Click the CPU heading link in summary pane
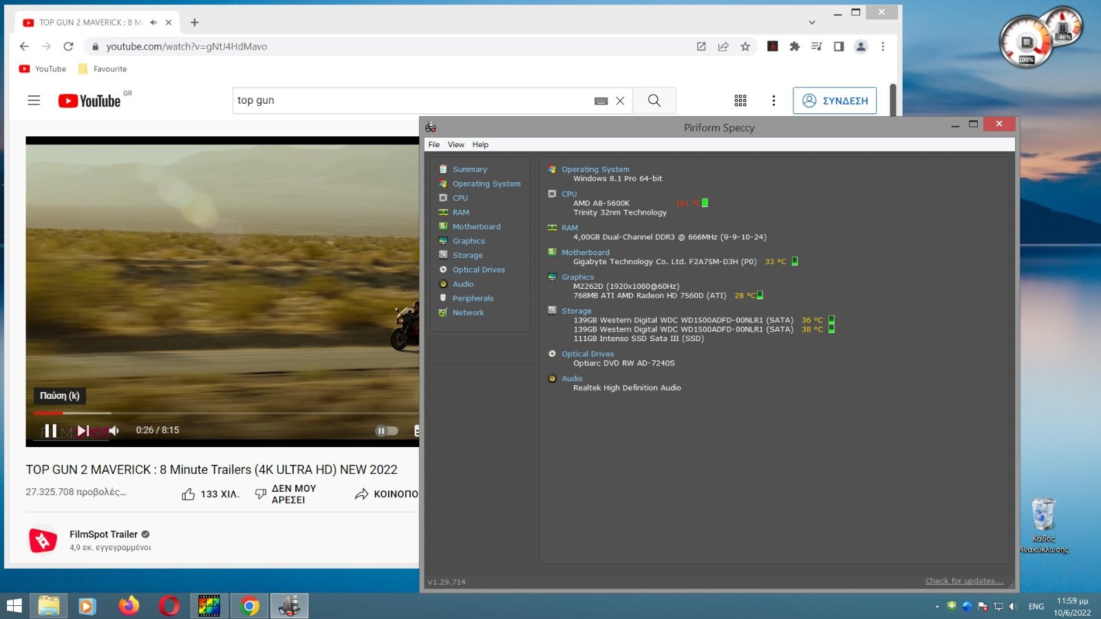 point(569,194)
